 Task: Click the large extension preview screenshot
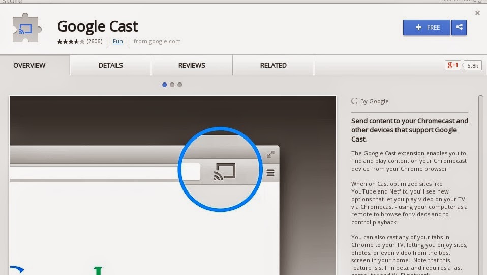point(173,185)
